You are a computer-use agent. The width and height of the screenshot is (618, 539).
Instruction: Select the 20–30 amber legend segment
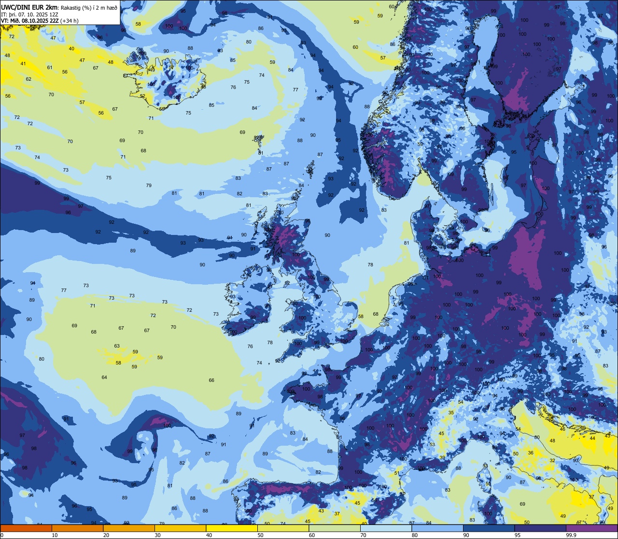129,528
